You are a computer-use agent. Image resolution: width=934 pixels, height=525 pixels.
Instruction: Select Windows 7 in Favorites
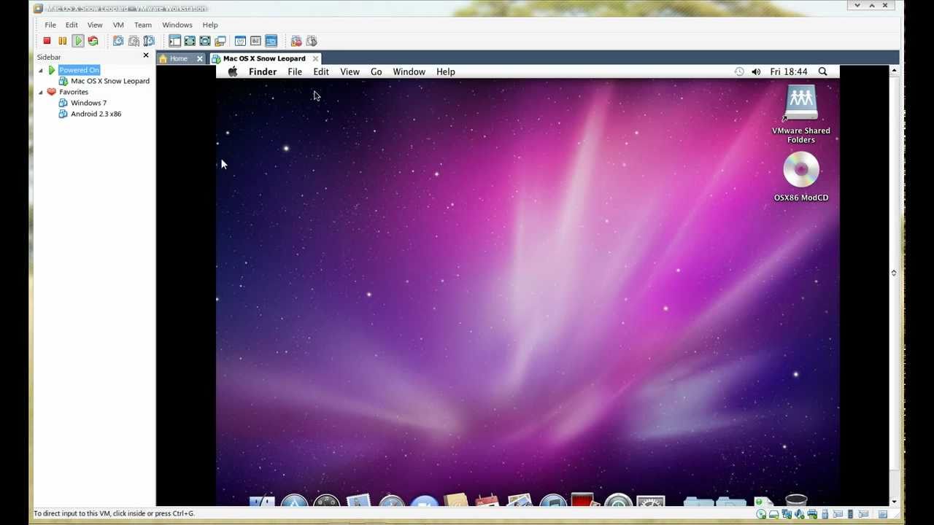(x=88, y=103)
